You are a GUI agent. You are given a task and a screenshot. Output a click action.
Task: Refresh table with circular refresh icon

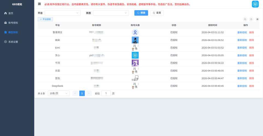(251, 19)
